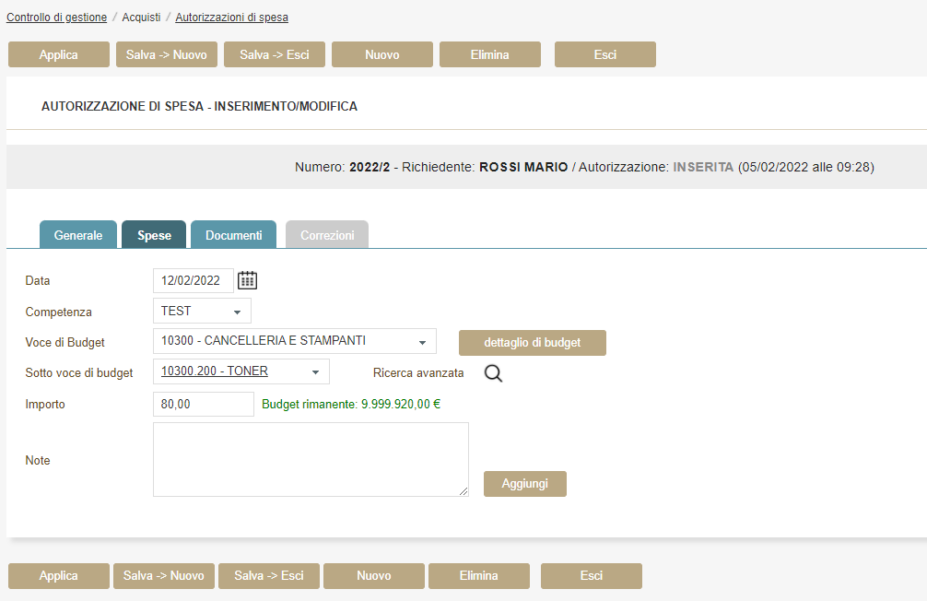Go to Autorizzazioni di spesa breadcrumb
Screen dimensions: 927x601
point(231,18)
